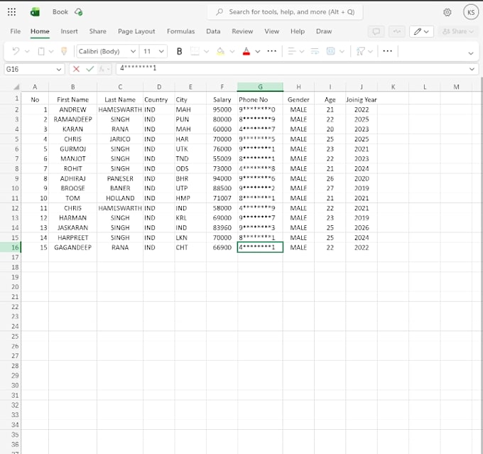Open more font options ellipsis
This screenshot has height=454, width=483.
pyautogui.click(x=271, y=51)
